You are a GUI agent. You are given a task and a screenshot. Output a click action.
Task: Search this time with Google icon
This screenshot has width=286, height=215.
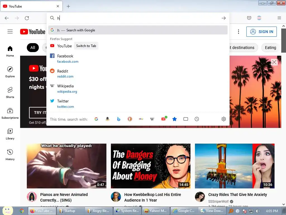pyautogui.click(x=96, y=119)
